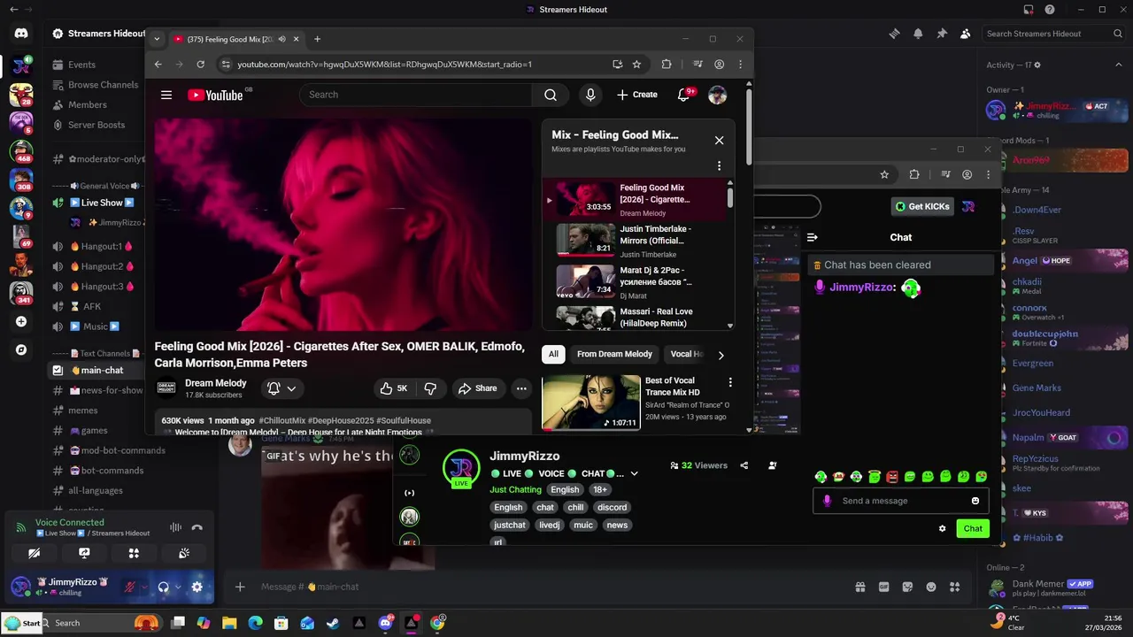The height and width of the screenshot is (637, 1133).
Task: Click the YouTube search magnifier button
Action: [551, 95]
